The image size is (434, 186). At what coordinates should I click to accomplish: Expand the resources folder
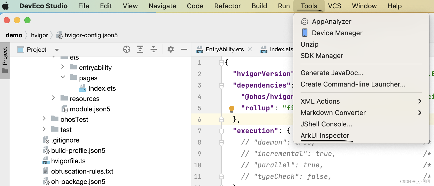(x=53, y=98)
